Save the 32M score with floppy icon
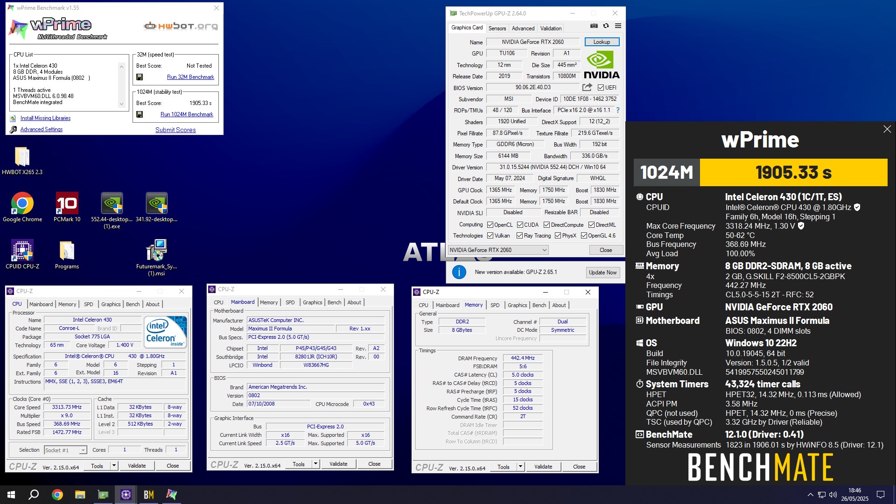The width and height of the screenshot is (896, 504). coord(140,77)
